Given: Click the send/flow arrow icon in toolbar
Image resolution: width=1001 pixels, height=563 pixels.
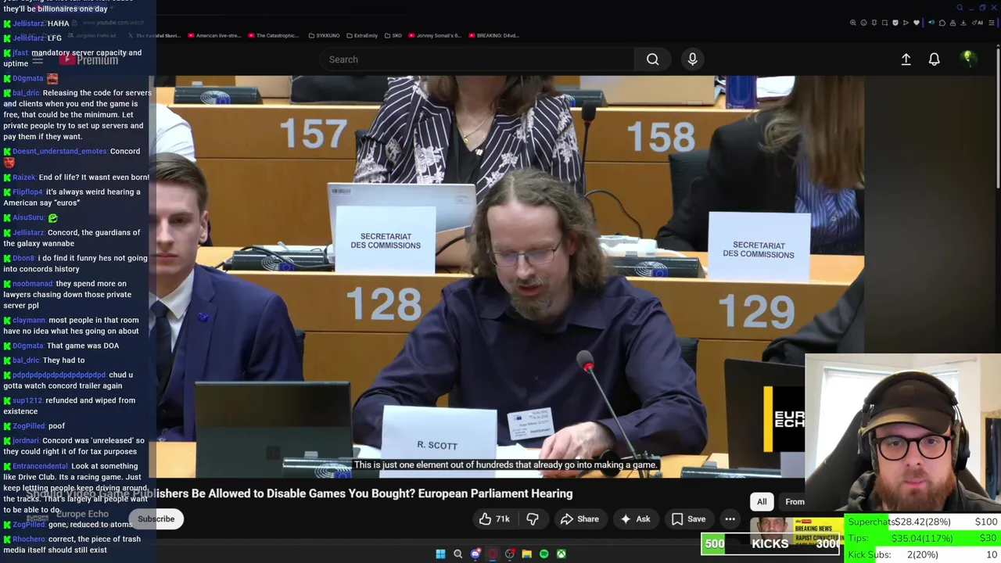Looking at the screenshot, I should click(x=906, y=23).
